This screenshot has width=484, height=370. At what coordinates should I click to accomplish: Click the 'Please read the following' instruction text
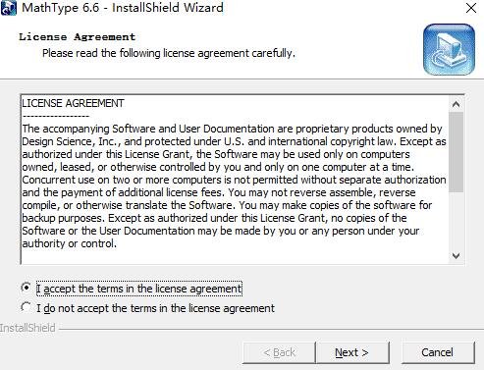pyautogui.click(x=169, y=53)
